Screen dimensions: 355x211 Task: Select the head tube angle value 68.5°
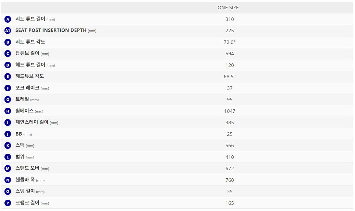230,77
